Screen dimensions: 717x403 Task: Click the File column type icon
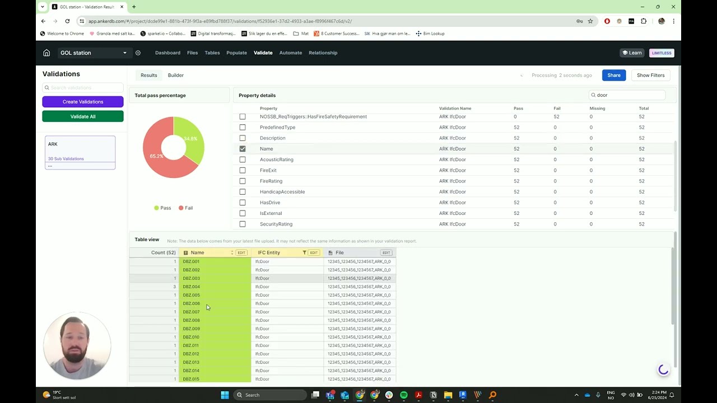(330, 252)
